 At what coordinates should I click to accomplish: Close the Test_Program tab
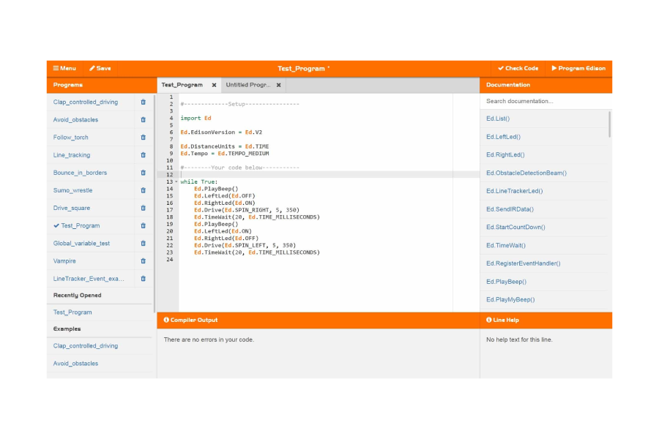(x=214, y=85)
